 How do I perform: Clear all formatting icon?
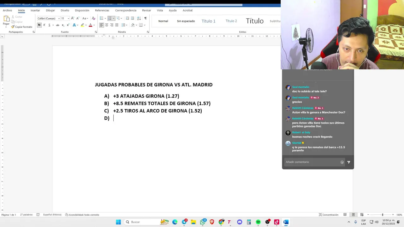93,18
